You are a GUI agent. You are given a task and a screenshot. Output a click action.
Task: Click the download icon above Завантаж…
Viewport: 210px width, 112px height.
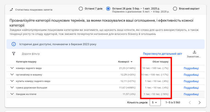(x=194, y=52)
